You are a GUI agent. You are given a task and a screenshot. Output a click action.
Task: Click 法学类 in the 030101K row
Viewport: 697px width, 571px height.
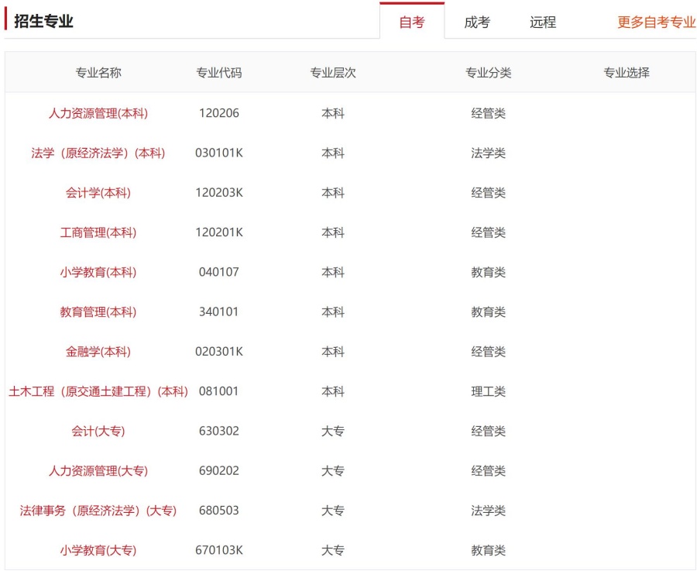tap(488, 153)
